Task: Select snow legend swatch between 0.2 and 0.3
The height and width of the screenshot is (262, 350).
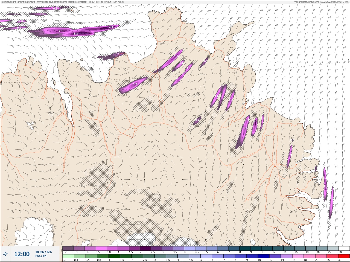Action: [68, 248]
